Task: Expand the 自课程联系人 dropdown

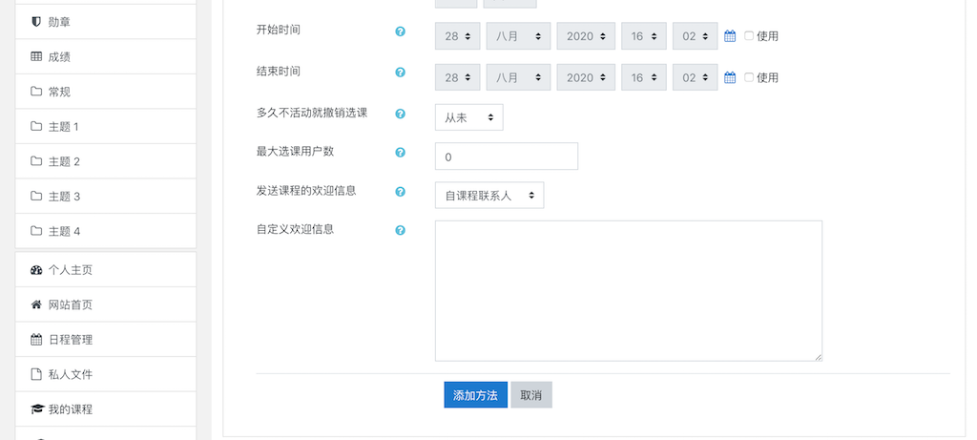Action: point(489,195)
